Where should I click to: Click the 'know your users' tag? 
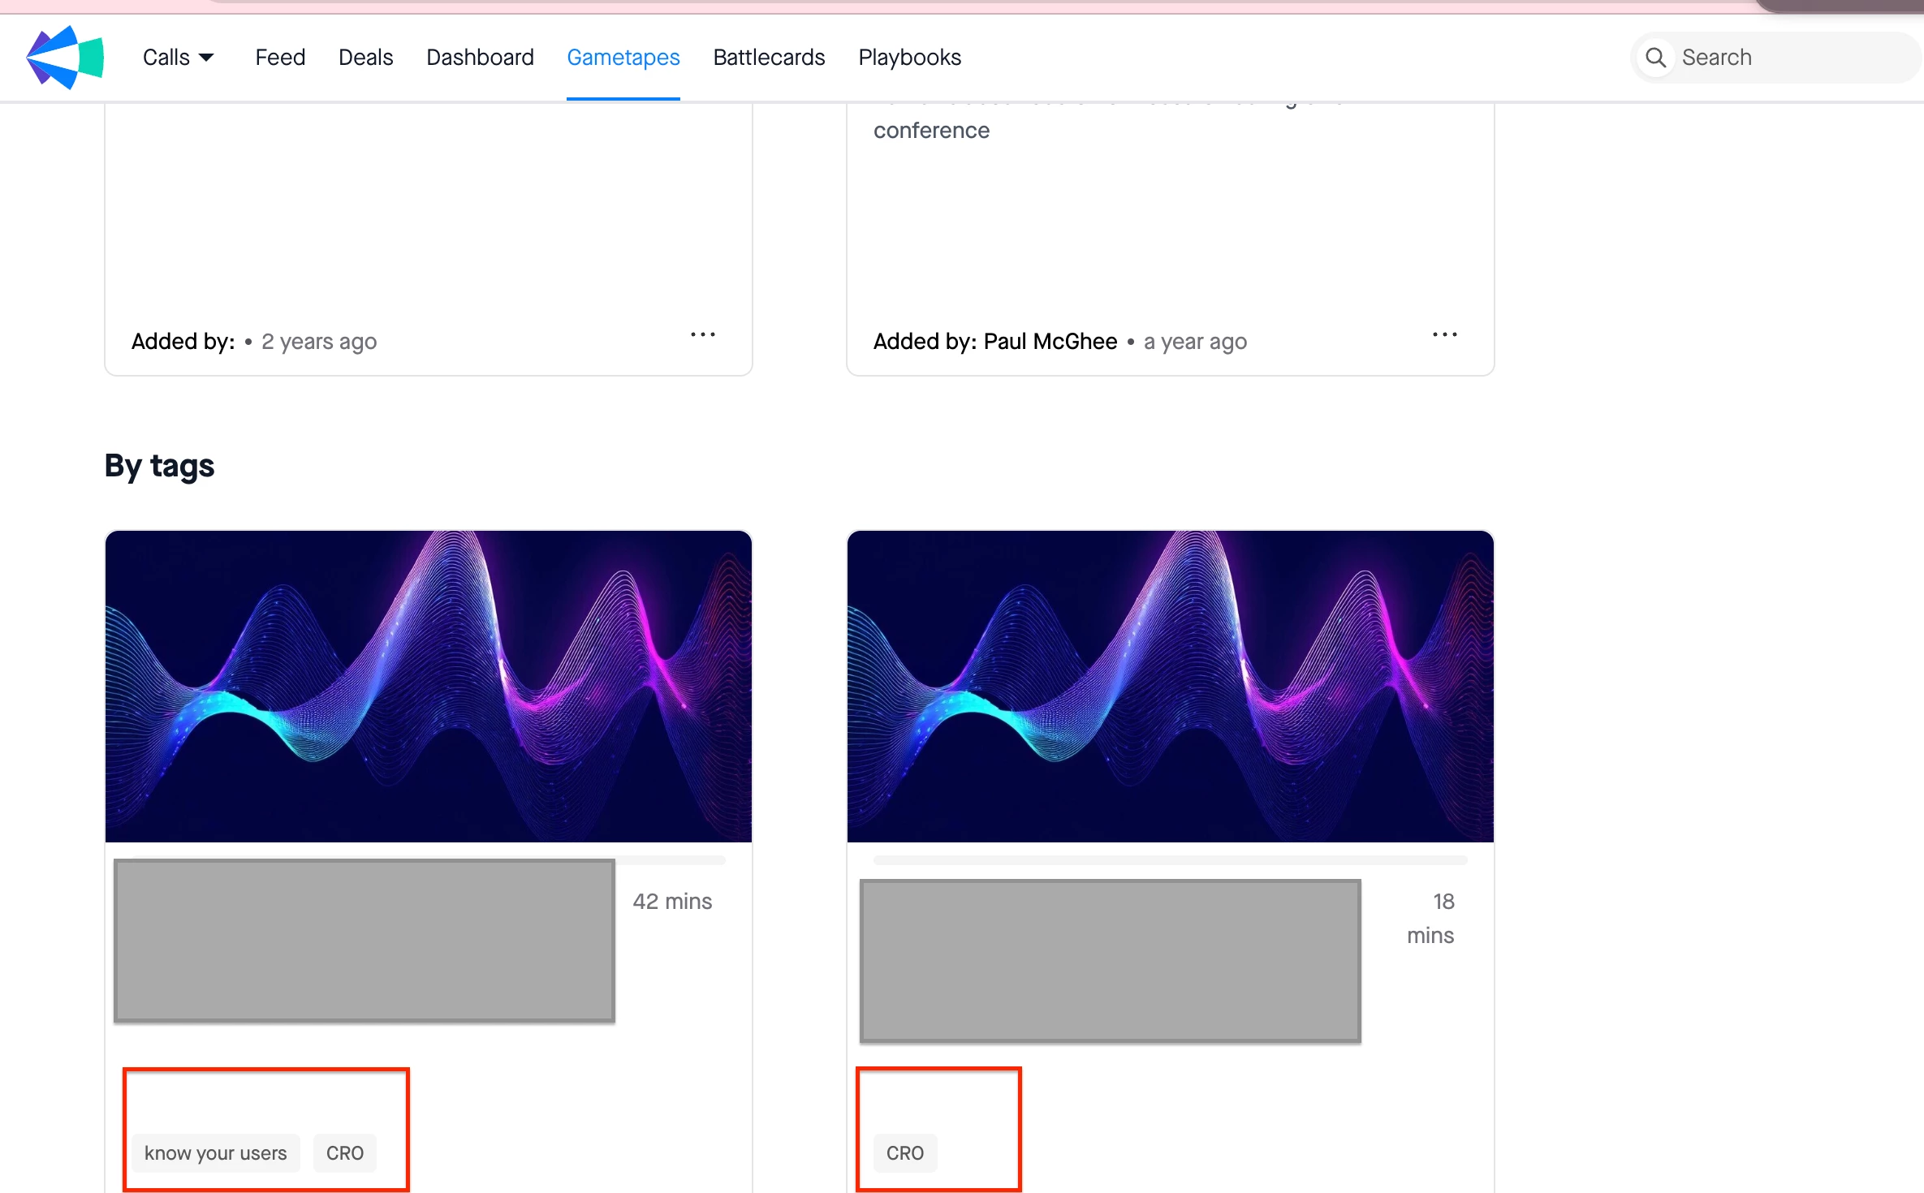[216, 1153]
